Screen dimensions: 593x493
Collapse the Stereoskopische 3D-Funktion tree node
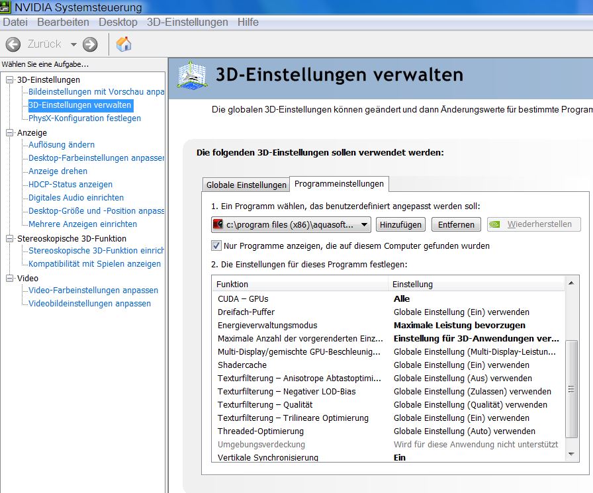(9, 239)
